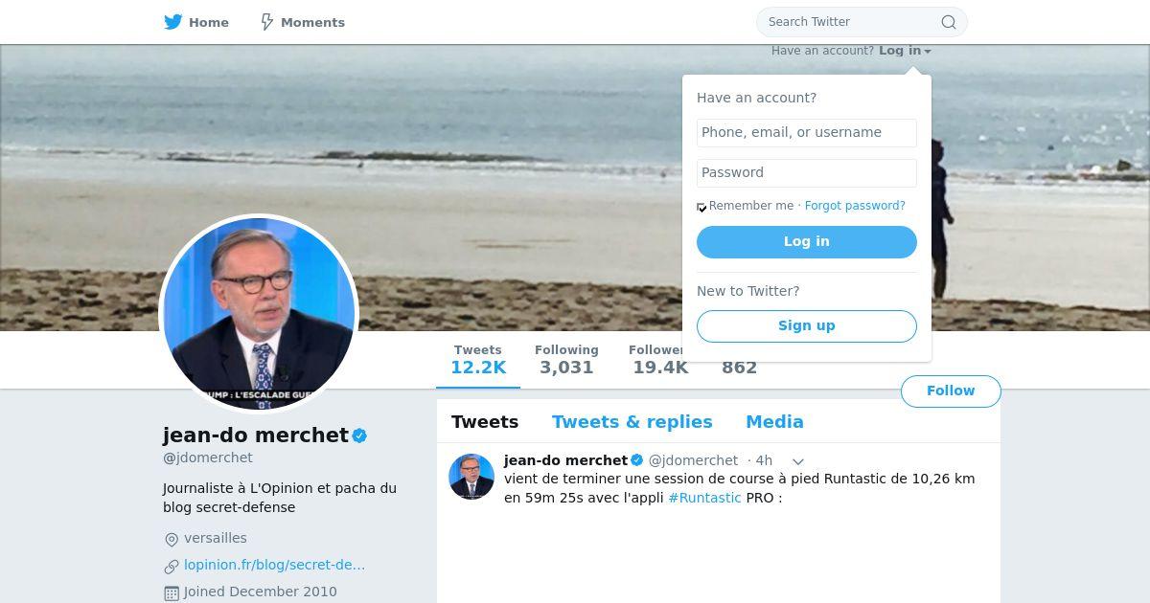Click the verified badge beside profile name
The height and width of the screenshot is (603, 1150).
tap(359, 435)
